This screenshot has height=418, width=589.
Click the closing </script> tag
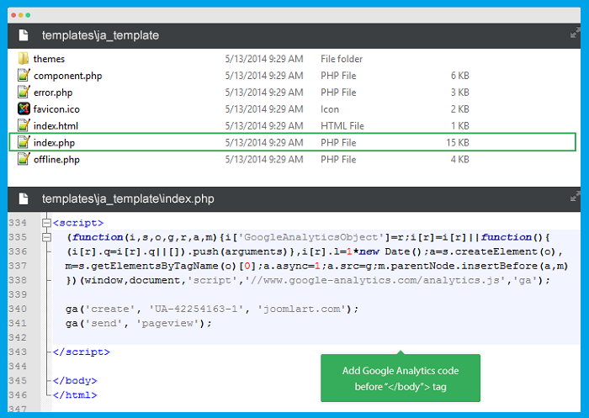pos(82,352)
